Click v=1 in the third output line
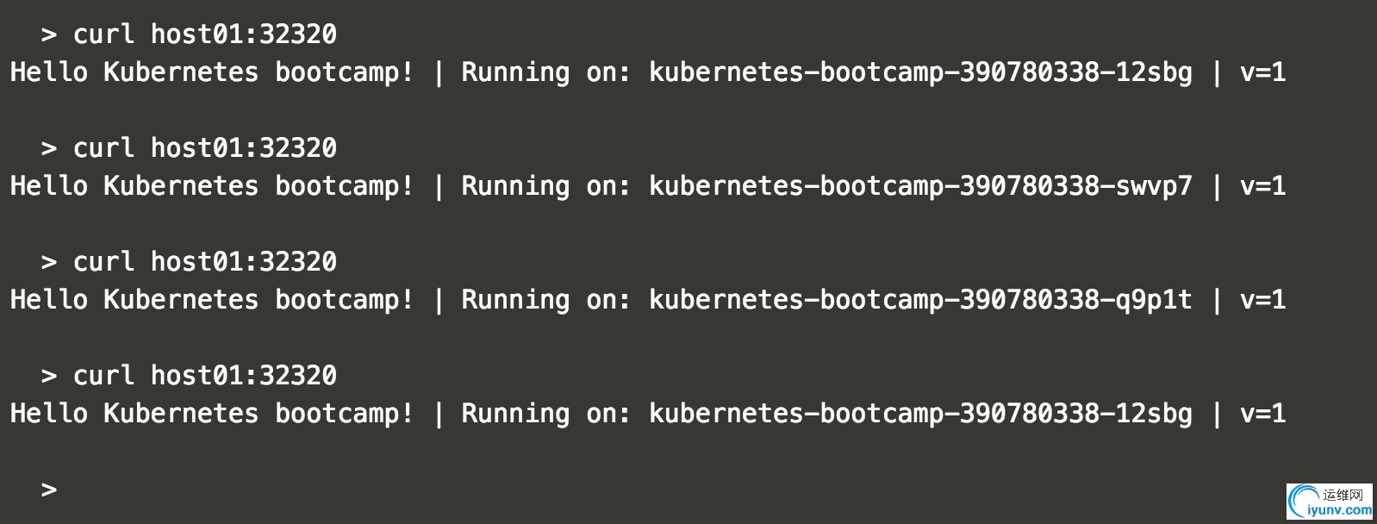This screenshot has height=524, width=1377. [x=1263, y=300]
